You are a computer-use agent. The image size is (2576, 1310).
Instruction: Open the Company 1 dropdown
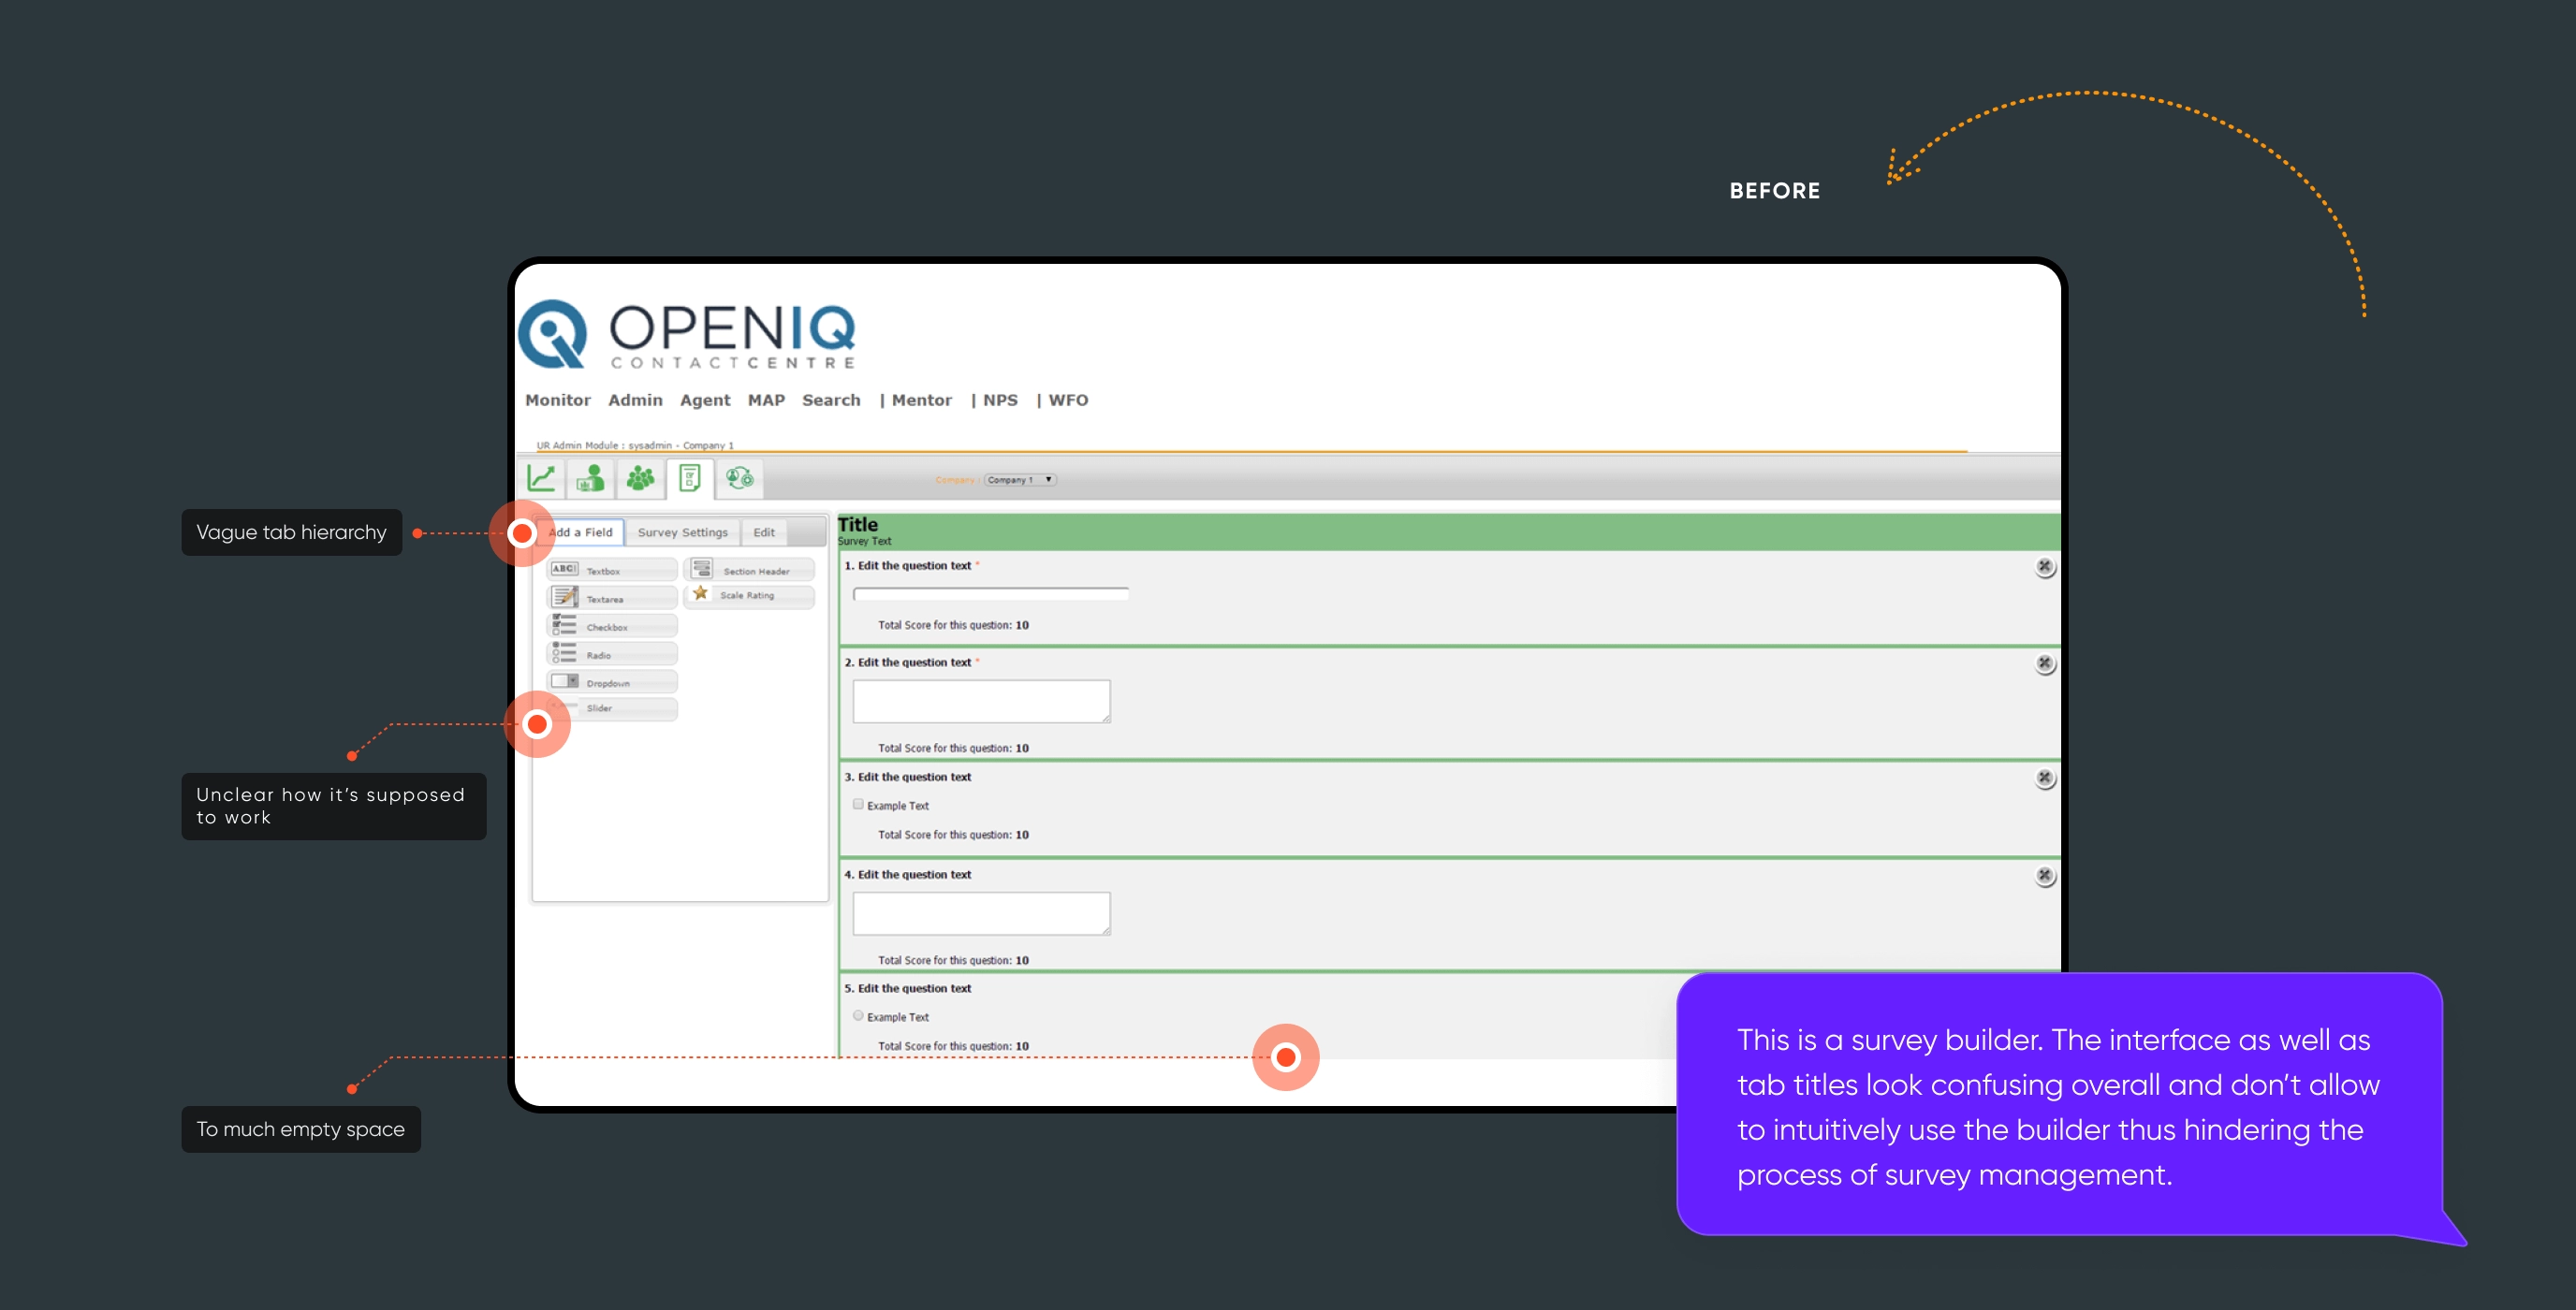point(1019,479)
